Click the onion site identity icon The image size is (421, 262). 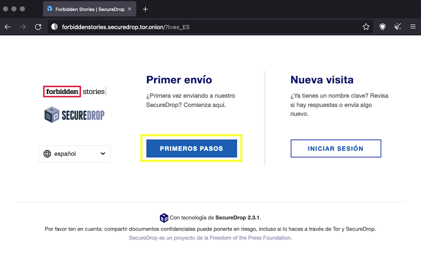pyautogui.click(x=54, y=27)
